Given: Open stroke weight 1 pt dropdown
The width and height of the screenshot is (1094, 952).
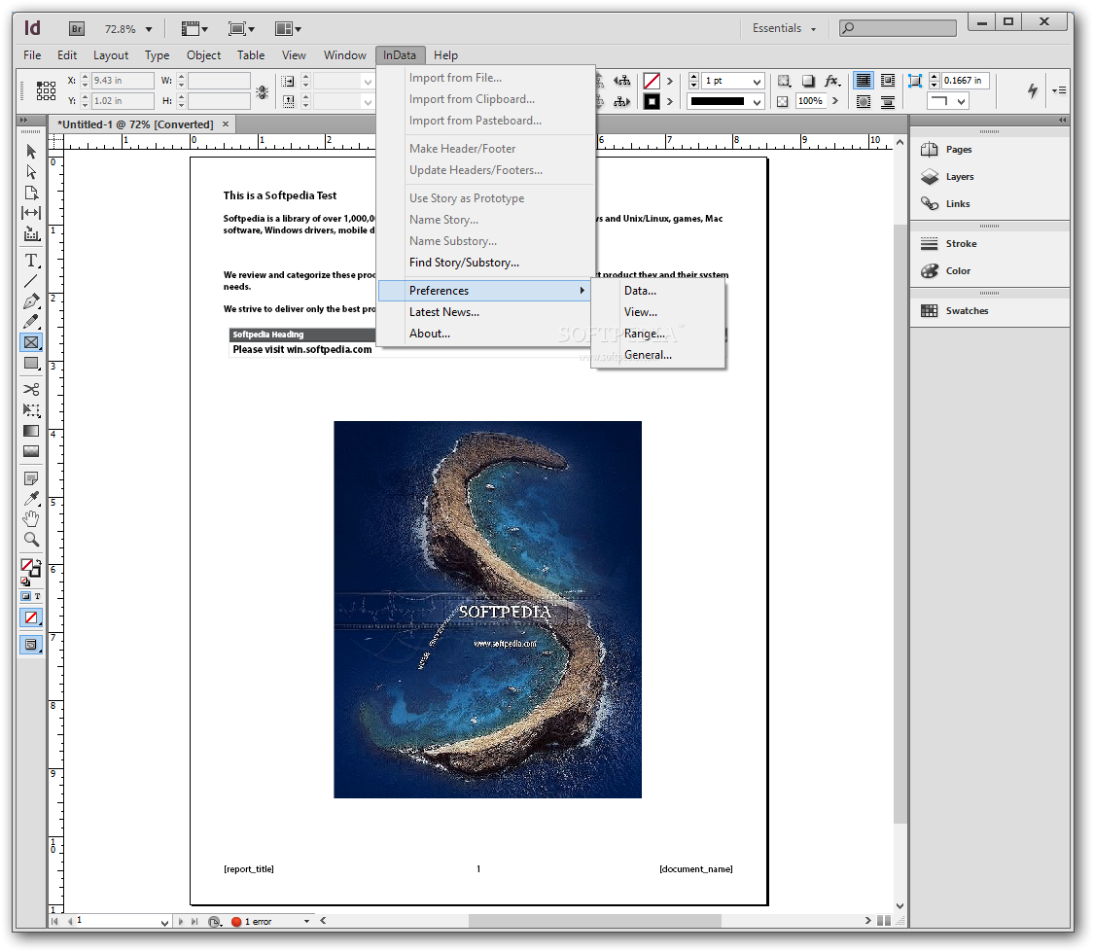Looking at the screenshot, I should tap(757, 82).
